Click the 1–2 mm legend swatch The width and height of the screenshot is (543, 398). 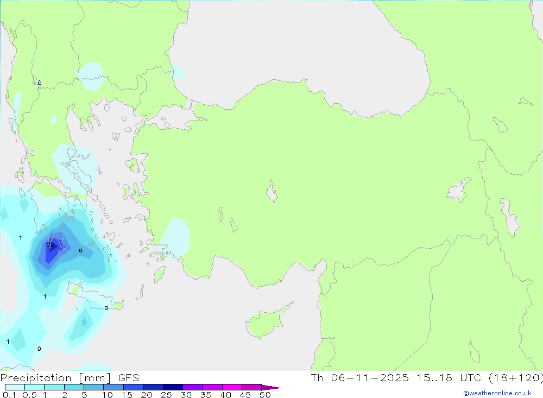(54, 387)
